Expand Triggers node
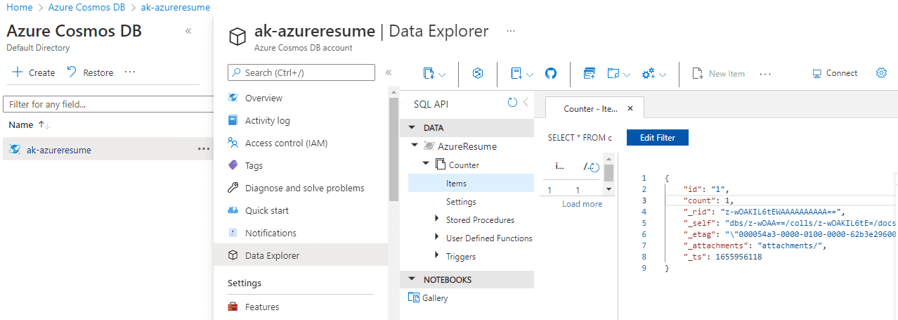 438,256
